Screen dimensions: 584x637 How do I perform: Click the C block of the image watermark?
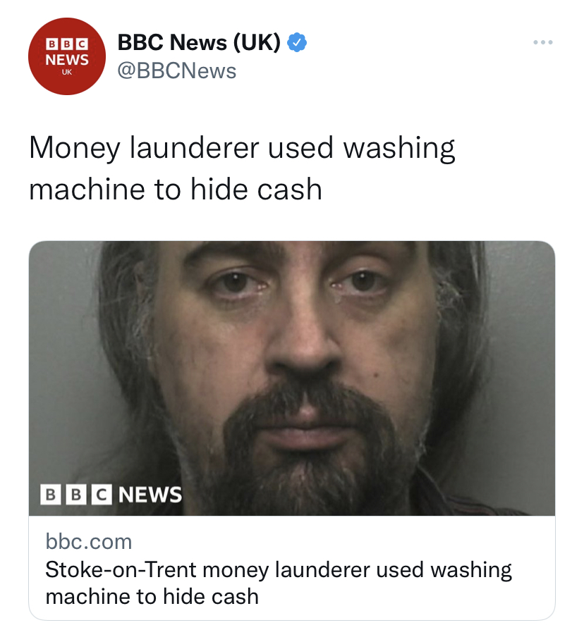[102, 495]
